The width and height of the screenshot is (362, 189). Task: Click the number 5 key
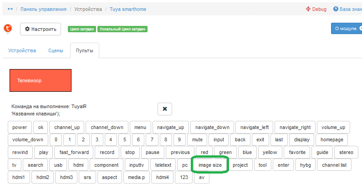[124, 139]
